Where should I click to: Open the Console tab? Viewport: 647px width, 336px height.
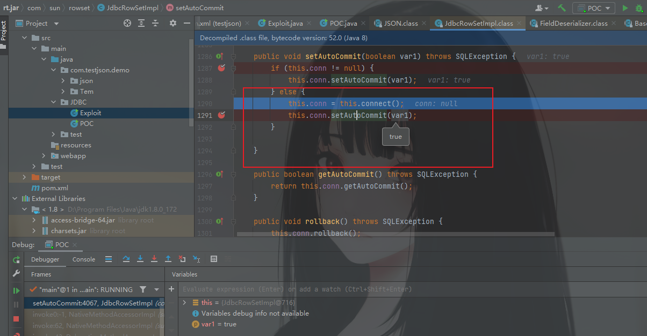point(84,259)
